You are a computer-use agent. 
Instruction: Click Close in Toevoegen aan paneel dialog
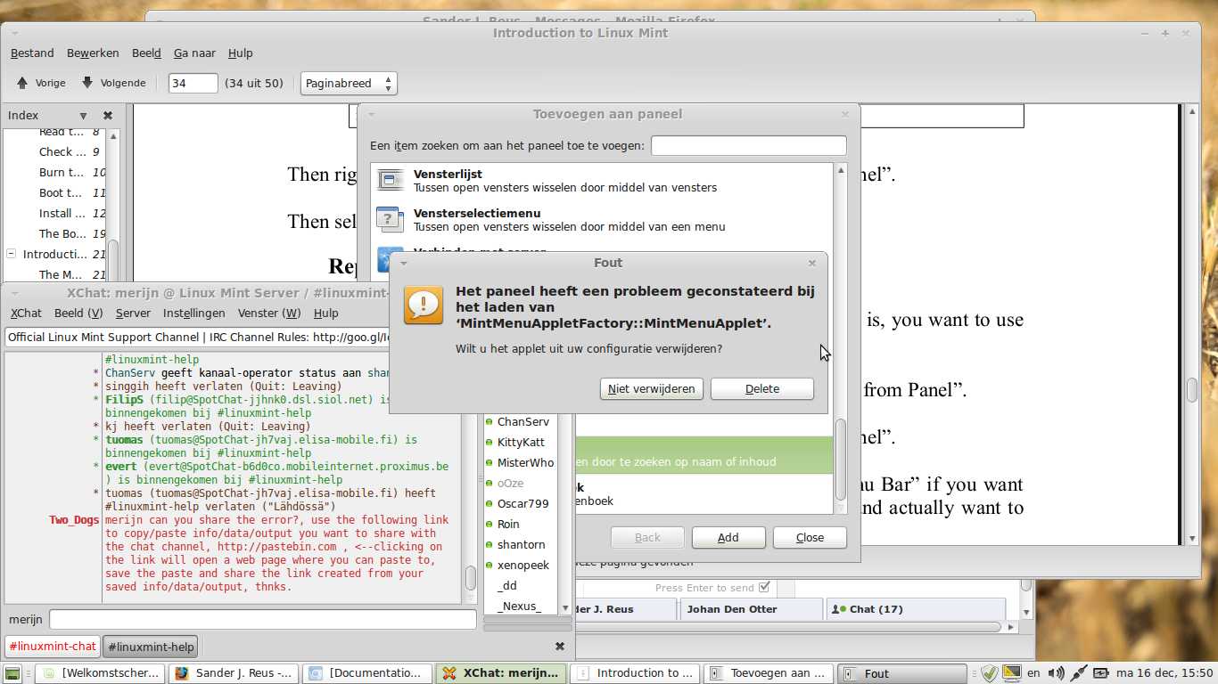[x=810, y=538]
